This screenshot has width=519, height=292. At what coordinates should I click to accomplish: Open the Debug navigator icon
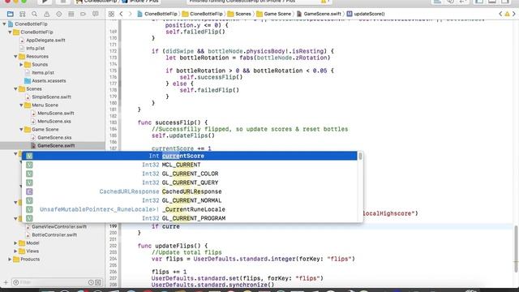[x=71, y=14]
